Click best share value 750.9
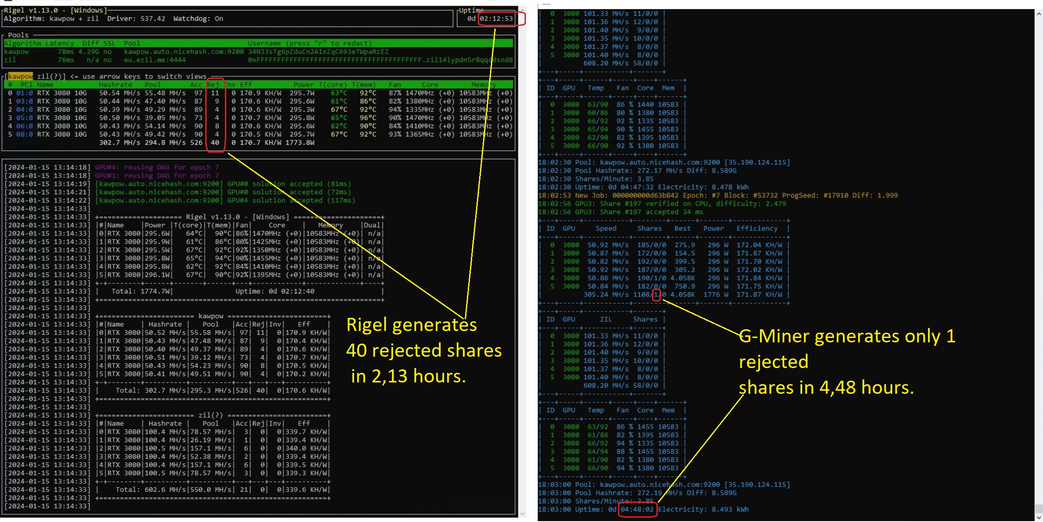The image size is (1043, 522). 684,287
